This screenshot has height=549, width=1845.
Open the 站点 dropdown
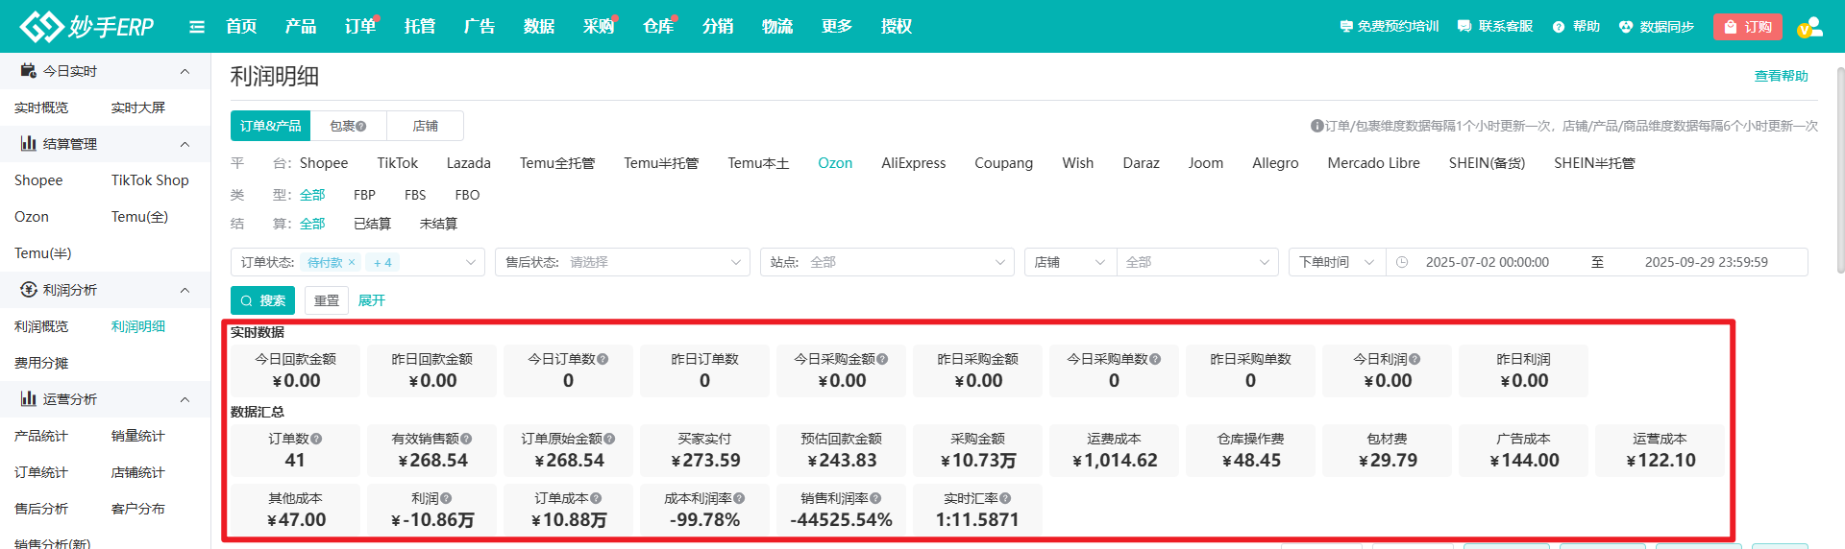point(887,262)
